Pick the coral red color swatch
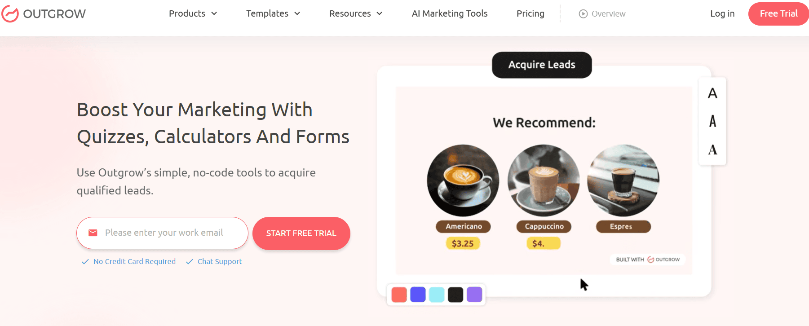809x326 pixels. point(399,295)
